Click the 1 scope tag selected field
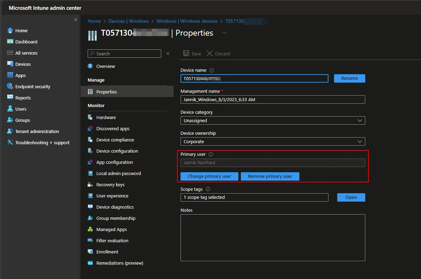421x279 pixels. click(x=254, y=197)
